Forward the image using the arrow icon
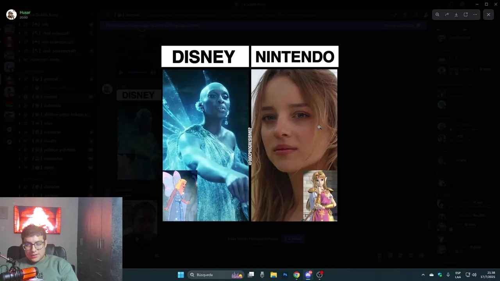500x281 pixels. coord(447,14)
